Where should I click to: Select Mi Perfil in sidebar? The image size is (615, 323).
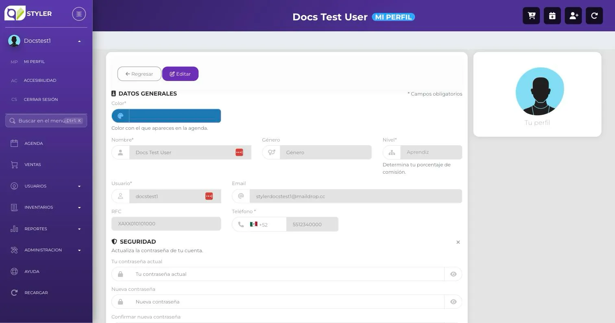point(34,62)
